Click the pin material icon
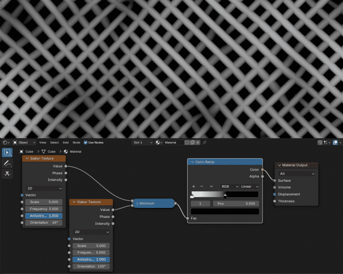Image resolution: width=343 pixels, height=274 pixels. pyautogui.click(x=205, y=142)
